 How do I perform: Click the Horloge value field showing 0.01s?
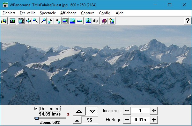[x=140, y=120]
